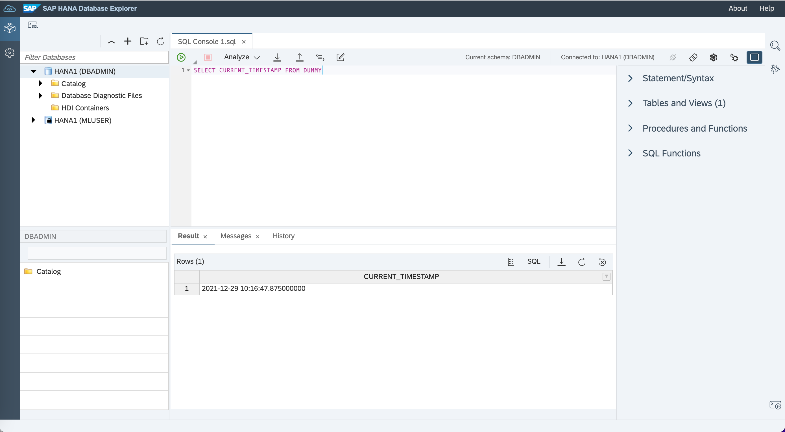Click the download result set icon
Viewport: 785px width, 432px height.
[x=561, y=262]
